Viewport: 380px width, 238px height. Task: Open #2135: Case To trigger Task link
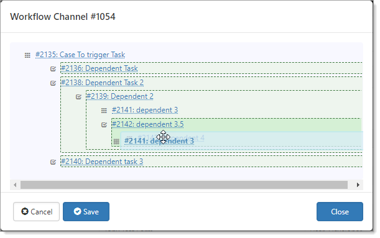click(x=80, y=55)
